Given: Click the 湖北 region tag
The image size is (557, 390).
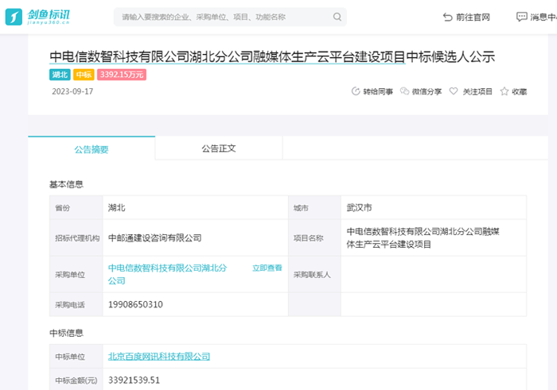Looking at the screenshot, I should pos(60,75).
